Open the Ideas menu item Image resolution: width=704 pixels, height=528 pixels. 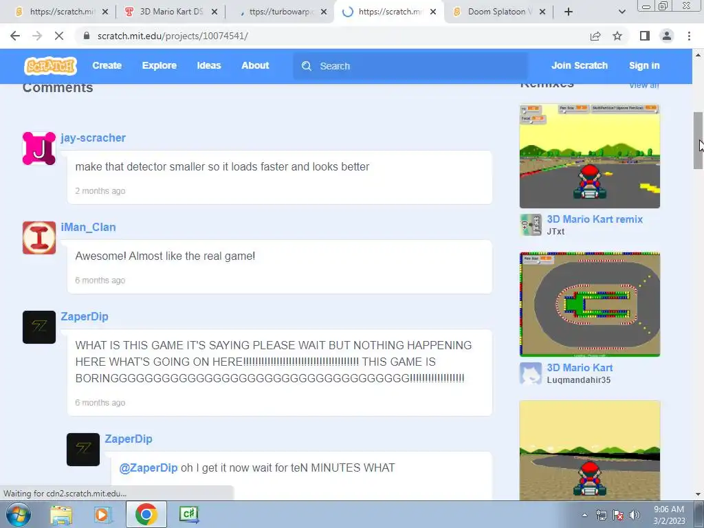point(209,65)
